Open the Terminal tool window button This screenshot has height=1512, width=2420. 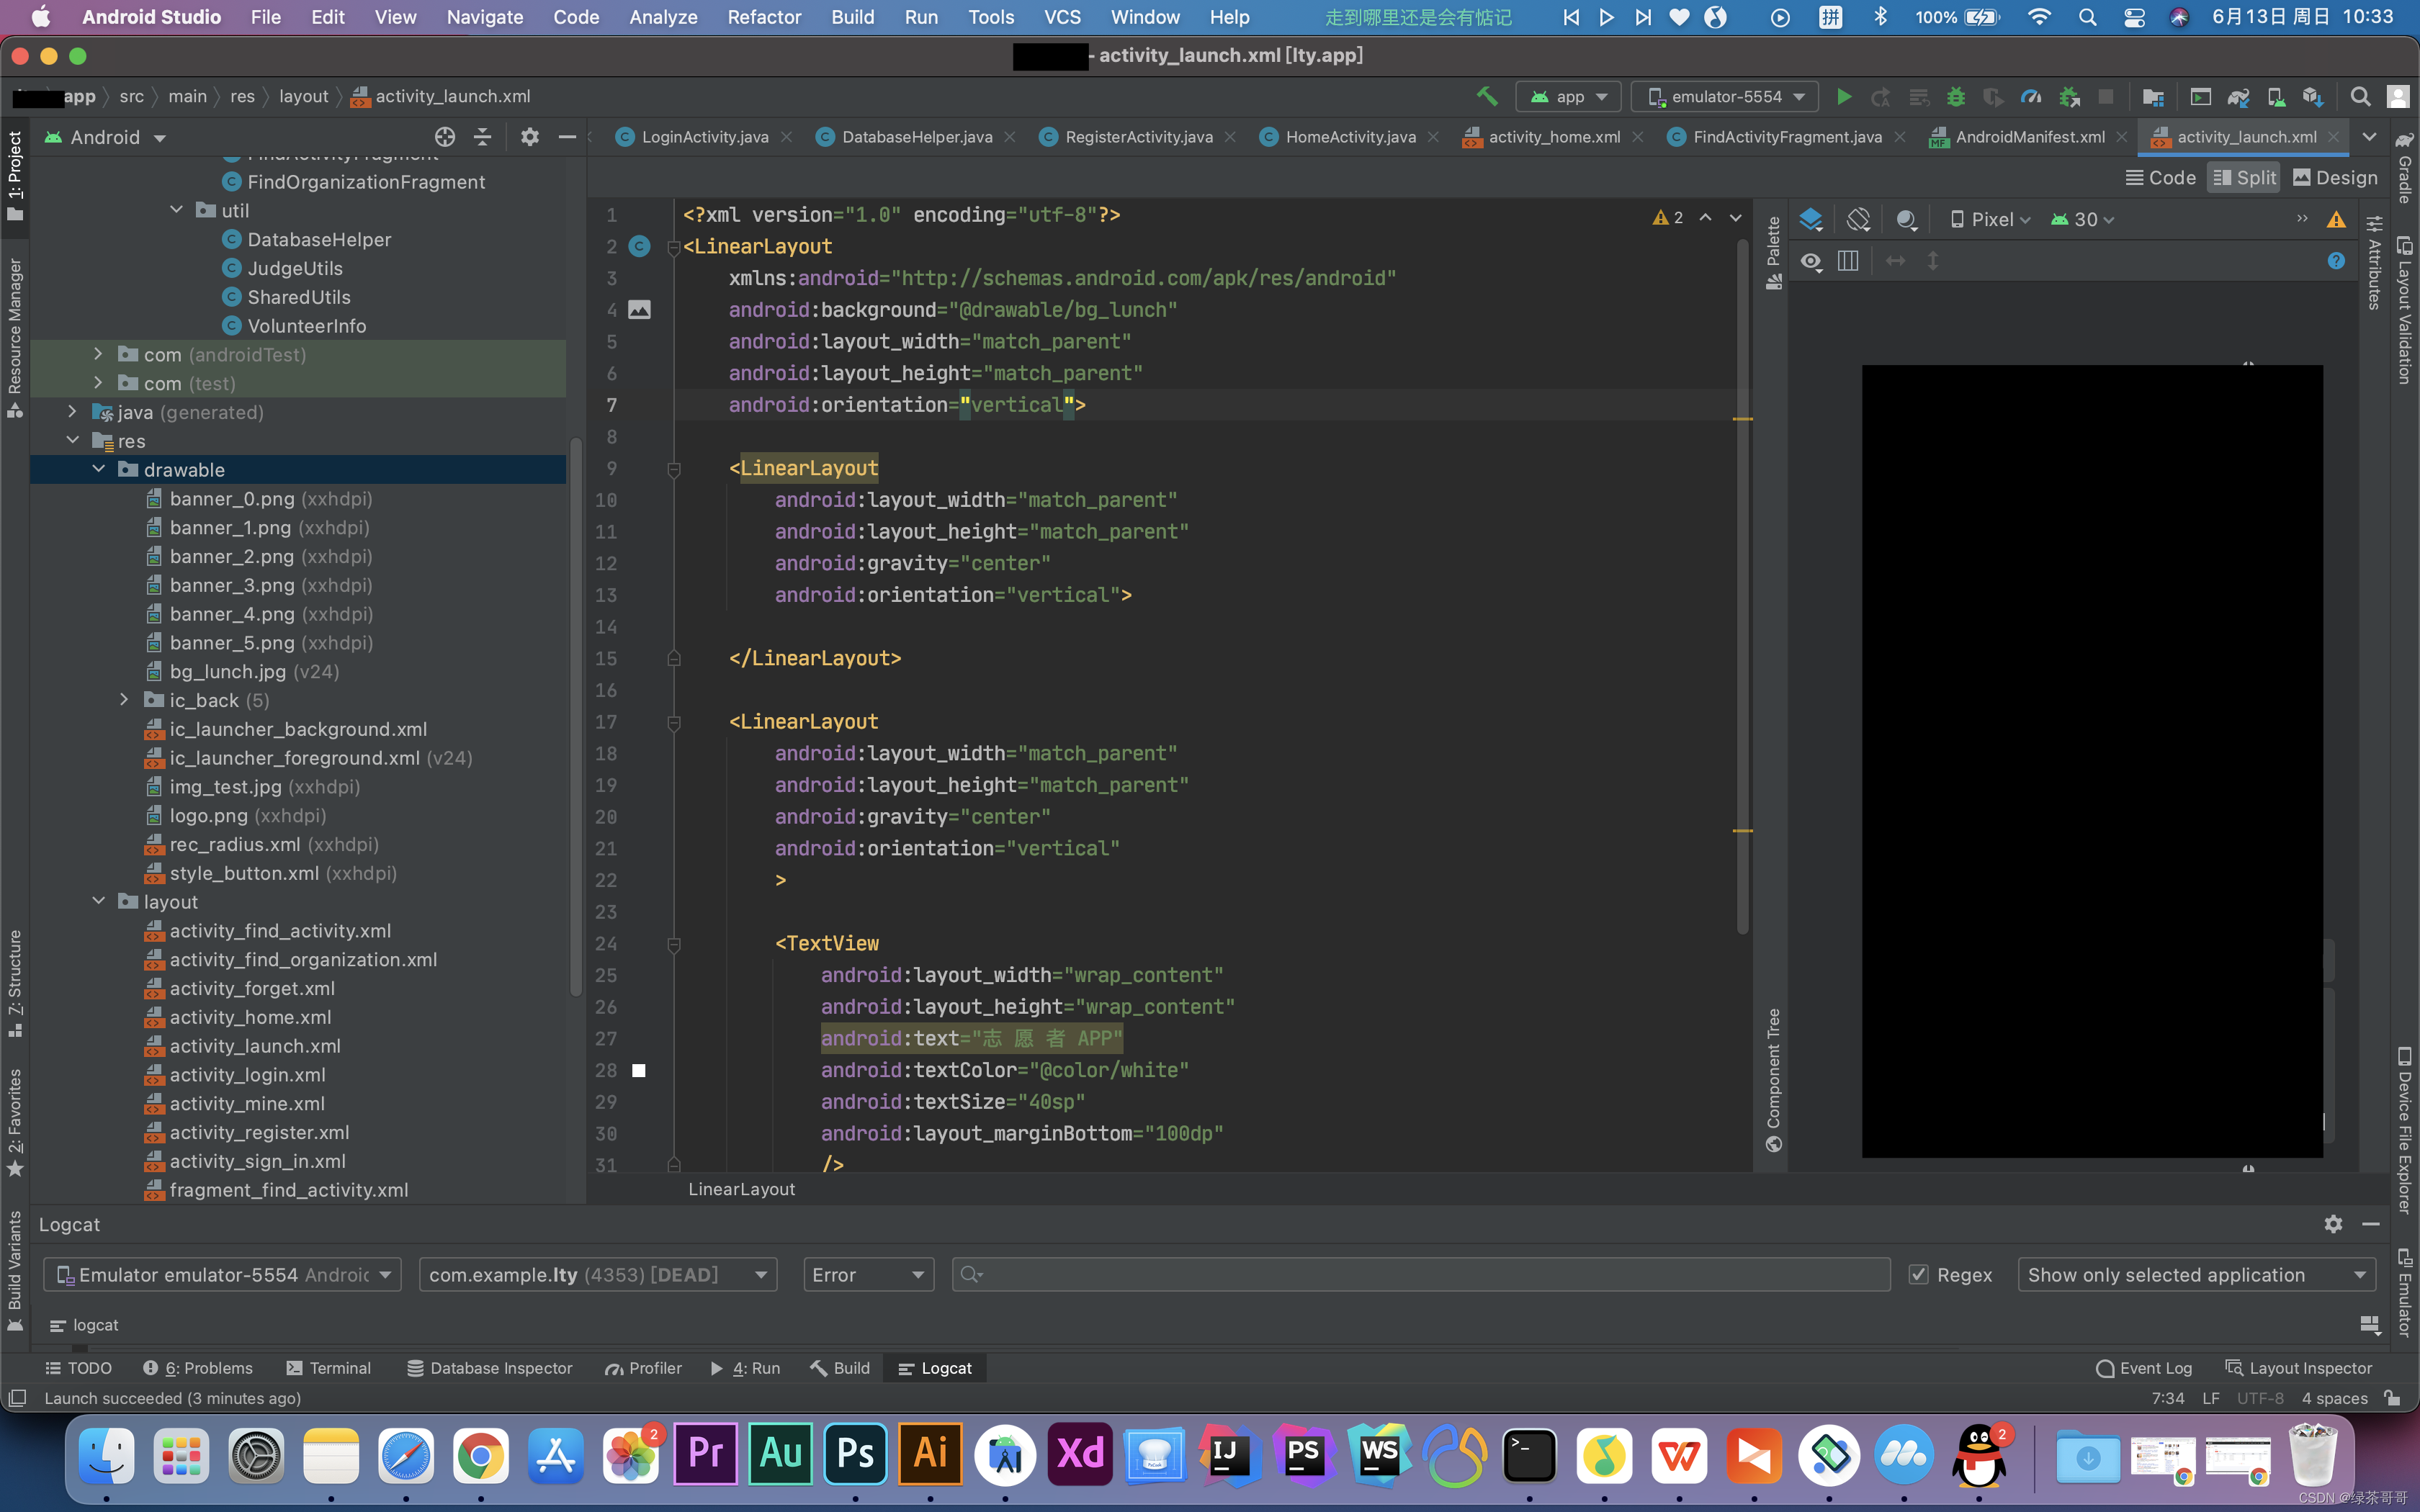[328, 1368]
